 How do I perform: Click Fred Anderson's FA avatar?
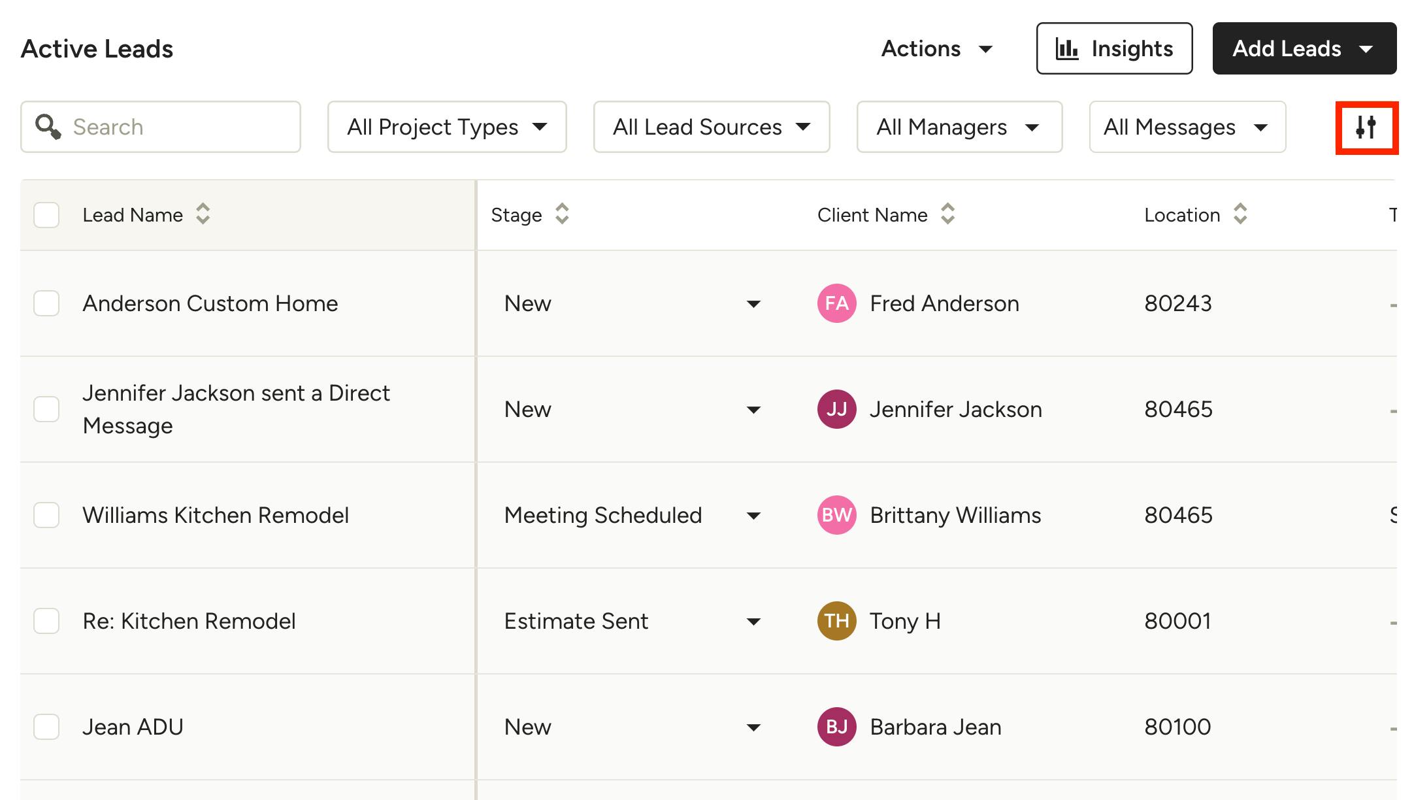coord(836,303)
